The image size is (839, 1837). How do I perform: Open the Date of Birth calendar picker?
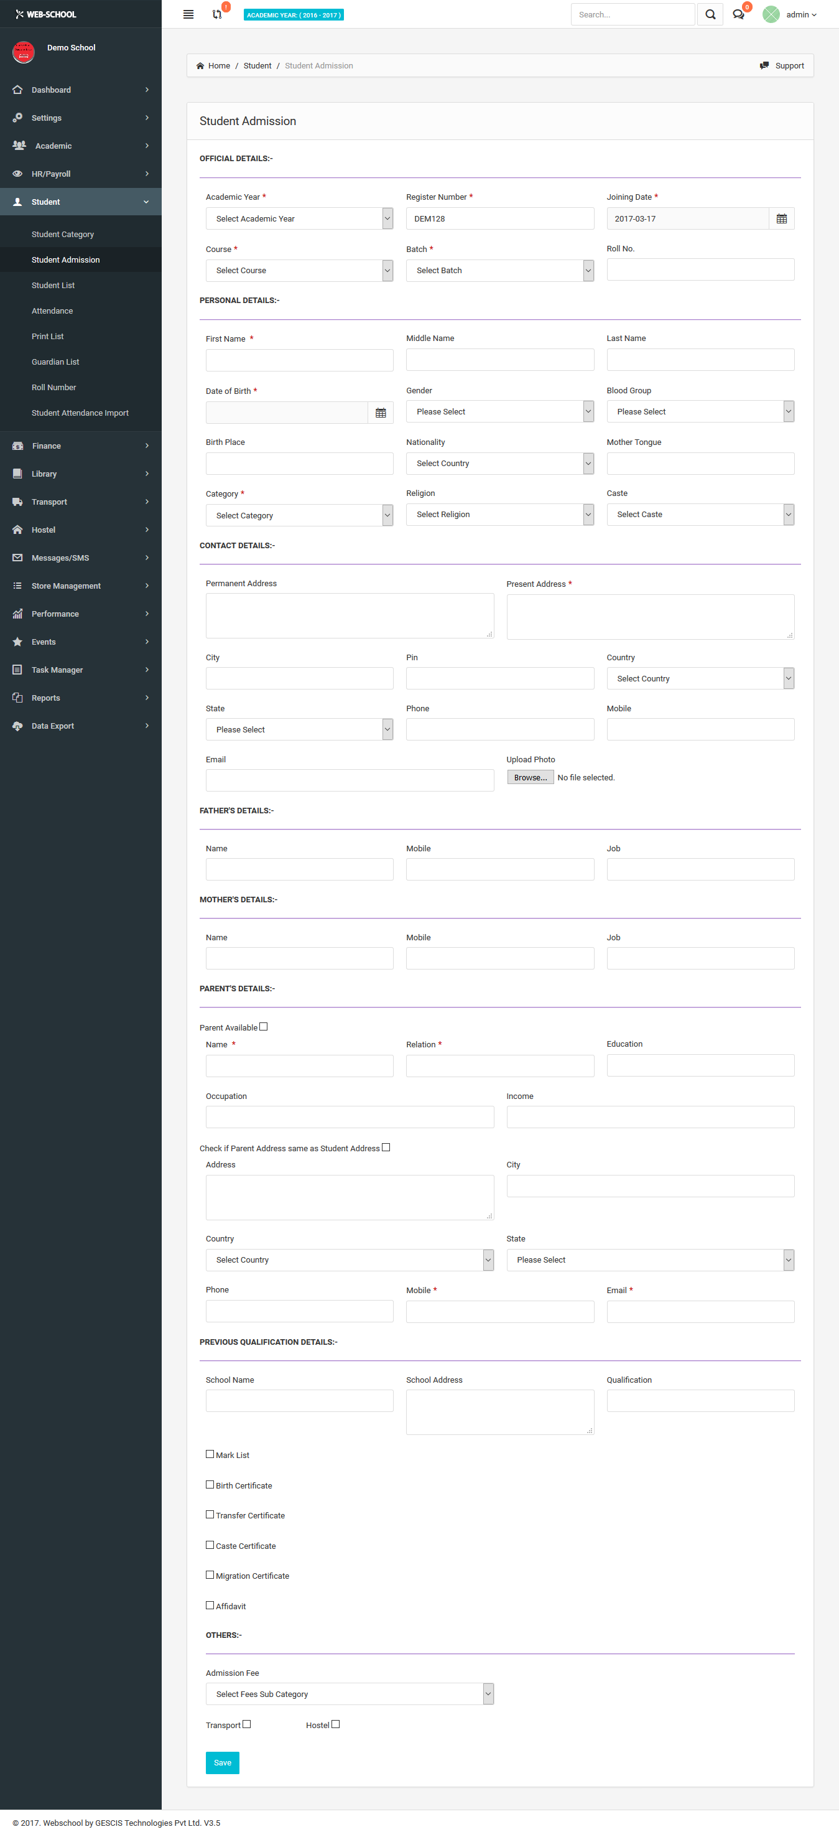(381, 413)
